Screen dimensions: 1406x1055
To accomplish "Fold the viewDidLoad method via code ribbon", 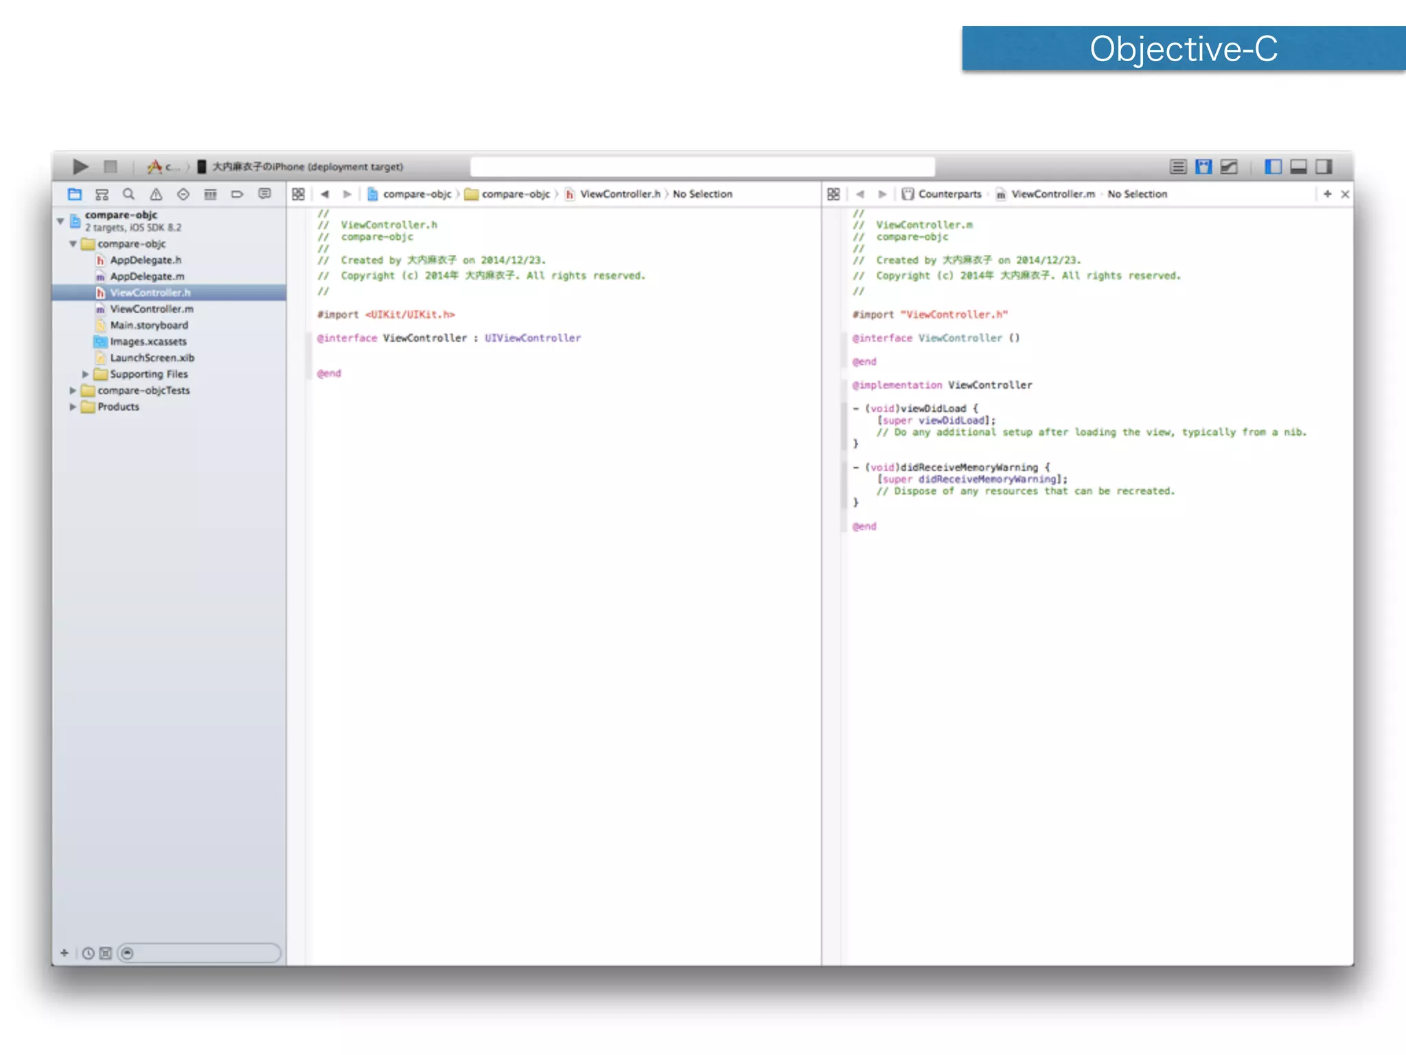I will pyautogui.click(x=845, y=426).
